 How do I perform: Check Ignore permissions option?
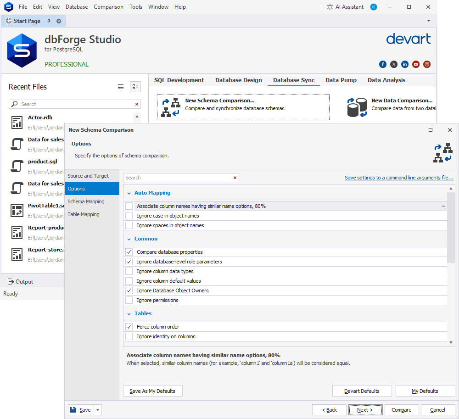click(x=129, y=301)
